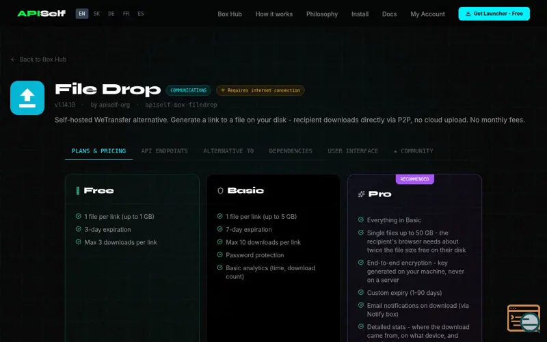Go back to Box Hub
The width and height of the screenshot is (547, 342).
[x=38, y=60]
